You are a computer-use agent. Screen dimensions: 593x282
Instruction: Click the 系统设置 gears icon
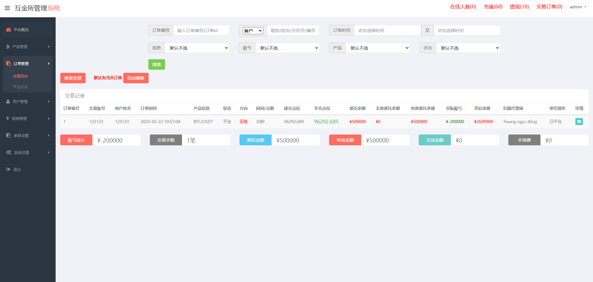pos(9,152)
